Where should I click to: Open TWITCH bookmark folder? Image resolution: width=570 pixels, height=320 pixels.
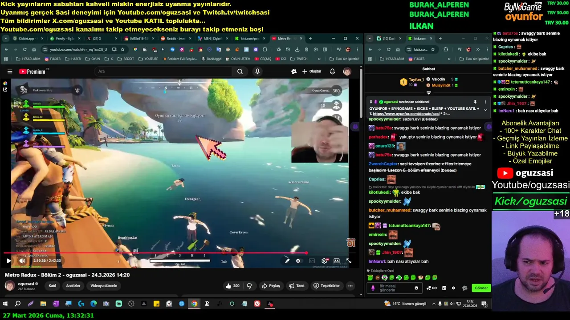(298, 59)
